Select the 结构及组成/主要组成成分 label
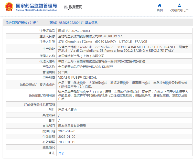The height and width of the screenshot is (159, 193). (x=37, y=84)
